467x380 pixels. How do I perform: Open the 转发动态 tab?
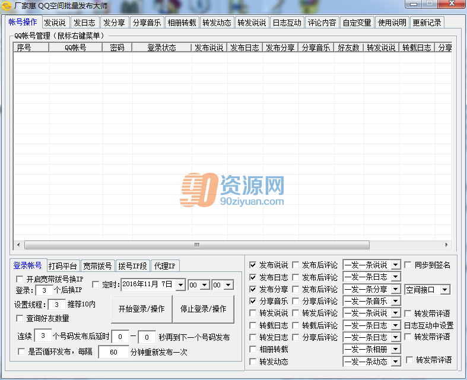(x=217, y=23)
